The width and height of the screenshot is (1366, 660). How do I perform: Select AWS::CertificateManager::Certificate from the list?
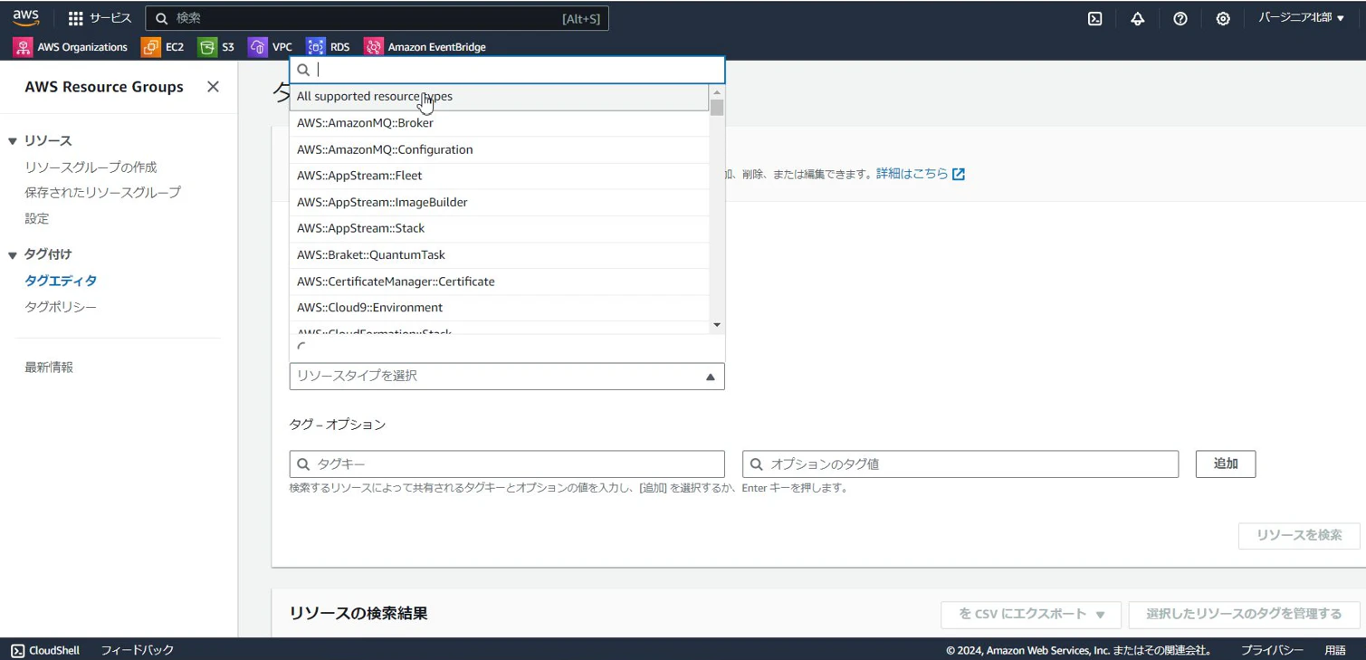point(499,282)
